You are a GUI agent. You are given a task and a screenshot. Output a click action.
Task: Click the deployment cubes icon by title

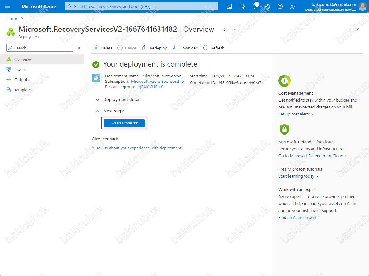click(x=10, y=32)
